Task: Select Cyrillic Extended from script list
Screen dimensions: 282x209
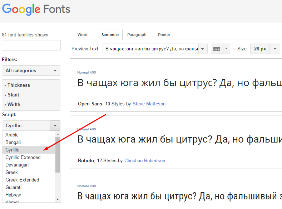Action: coord(23,158)
